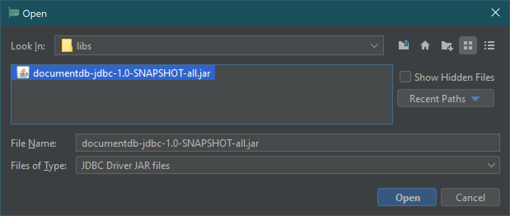Expand the Look In chevron arrow
This screenshot has width=510, height=216.
374,46
